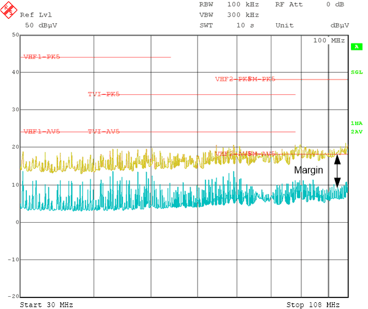Image resolution: width=368 pixels, height=309 pixels.
Task: Select the SGL single sweep indicator
Action: tap(356, 72)
